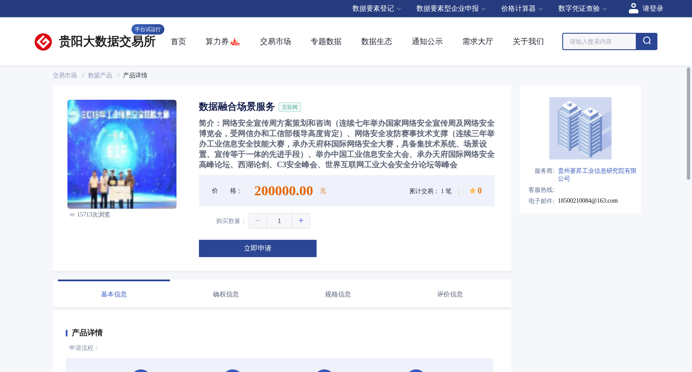Click the eye icon beside 15713次浏览
This screenshot has width=692, height=372.
72,215
